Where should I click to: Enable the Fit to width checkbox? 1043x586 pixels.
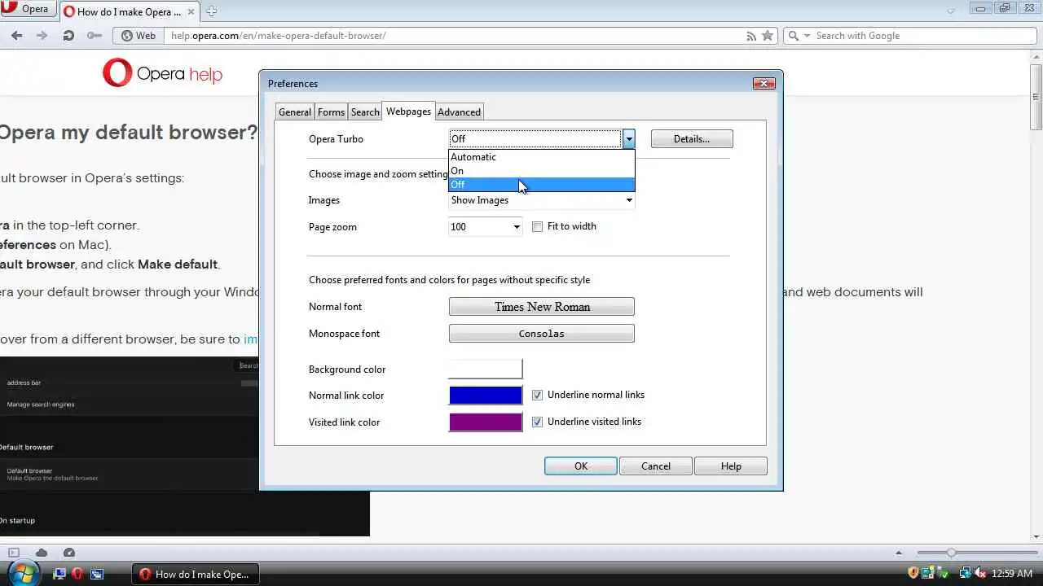pos(537,227)
